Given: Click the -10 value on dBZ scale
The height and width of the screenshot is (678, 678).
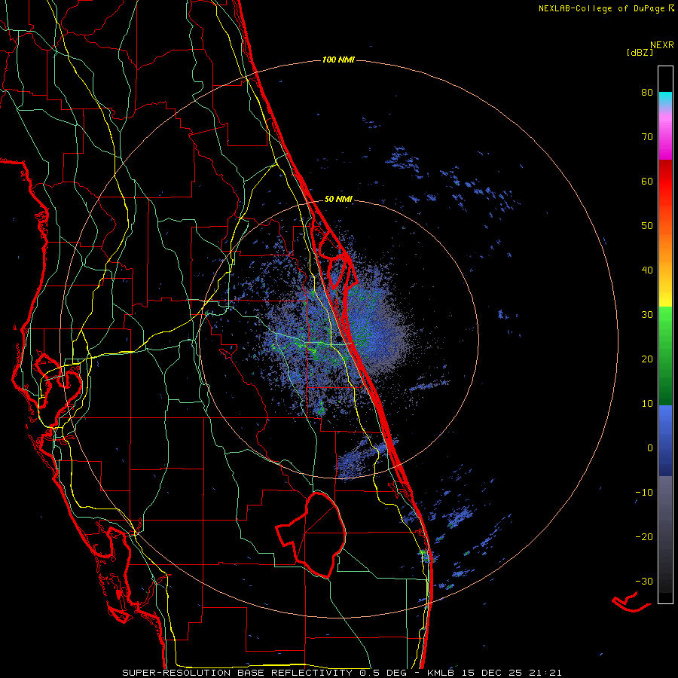Looking at the screenshot, I should click(x=644, y=493).
